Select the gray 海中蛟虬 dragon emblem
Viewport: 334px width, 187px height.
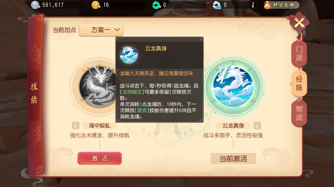tap(99, 86)
